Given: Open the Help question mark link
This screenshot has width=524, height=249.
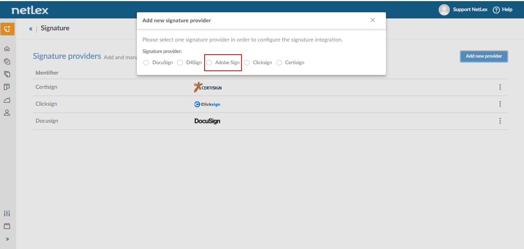Looking at the screenshot, I should pyautogui.click(x=502, y=10).
